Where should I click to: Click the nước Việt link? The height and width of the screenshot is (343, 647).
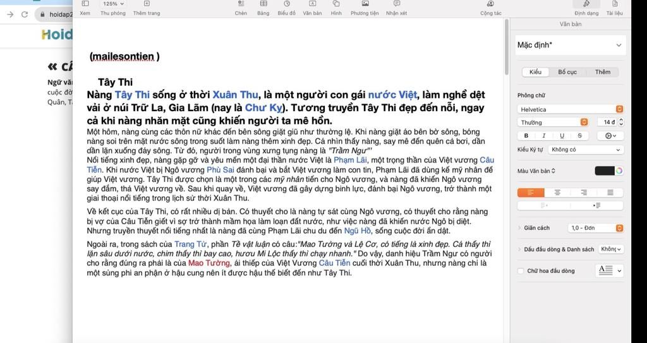[392, 95]
